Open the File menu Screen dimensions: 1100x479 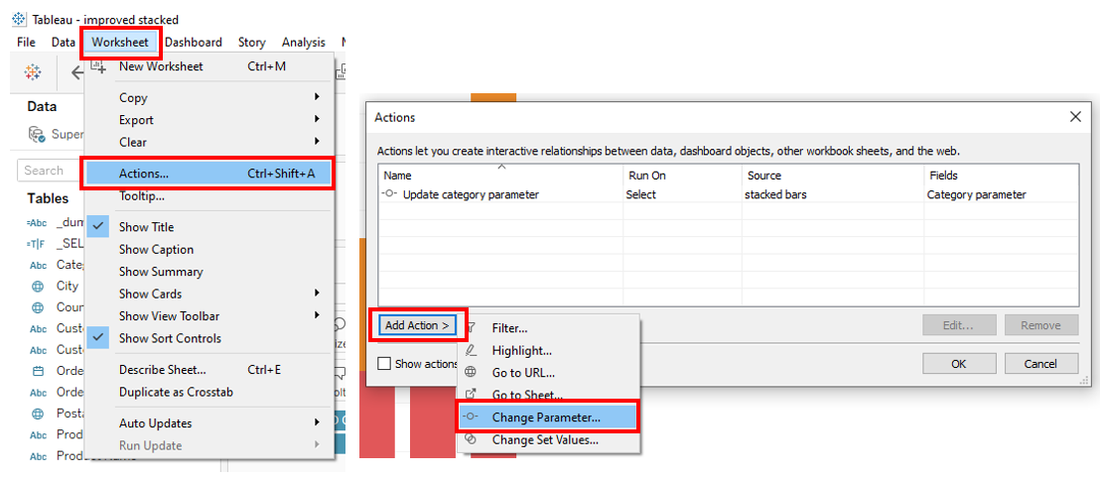[26, 42]
